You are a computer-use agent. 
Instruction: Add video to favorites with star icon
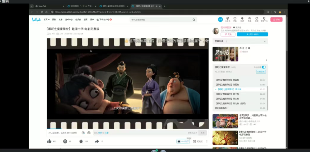tap(81, 141)
